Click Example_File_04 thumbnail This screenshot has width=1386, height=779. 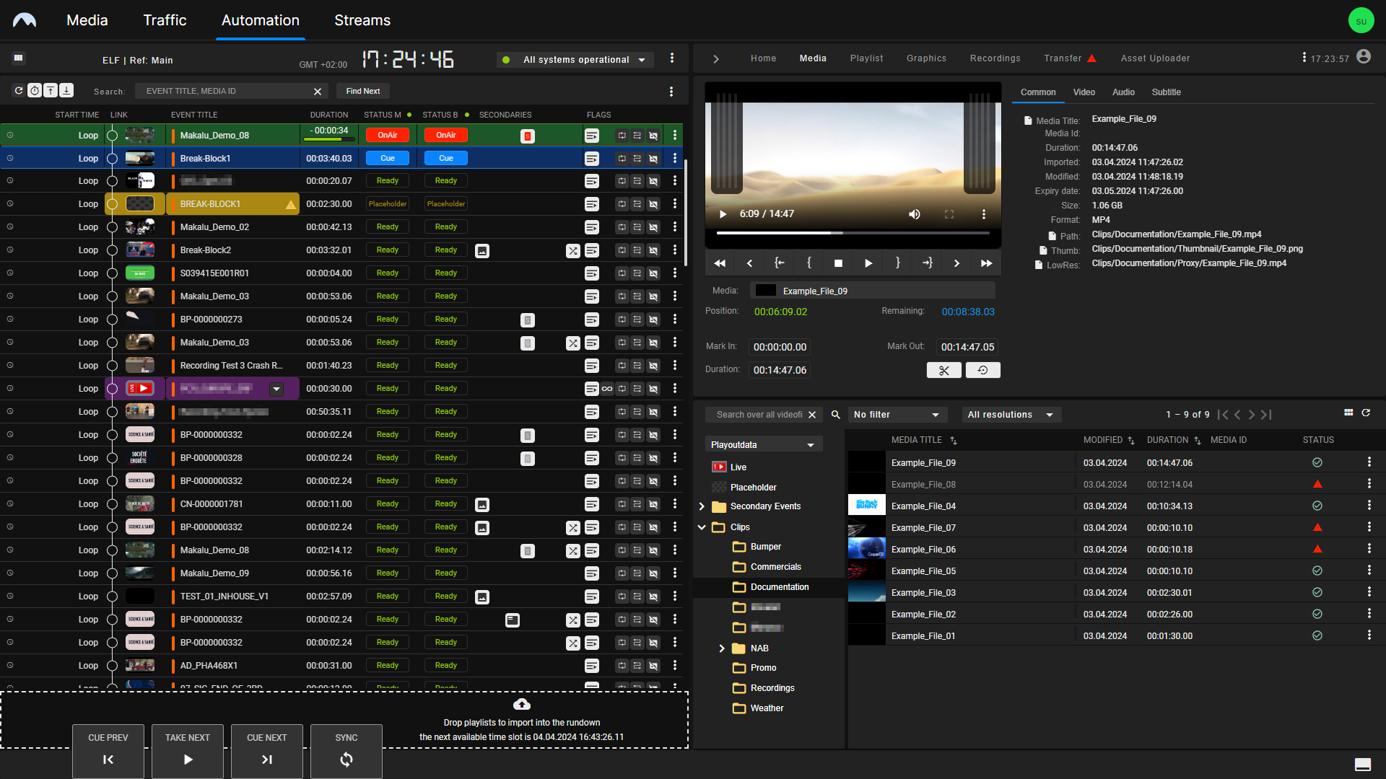(x=867, y=506)
